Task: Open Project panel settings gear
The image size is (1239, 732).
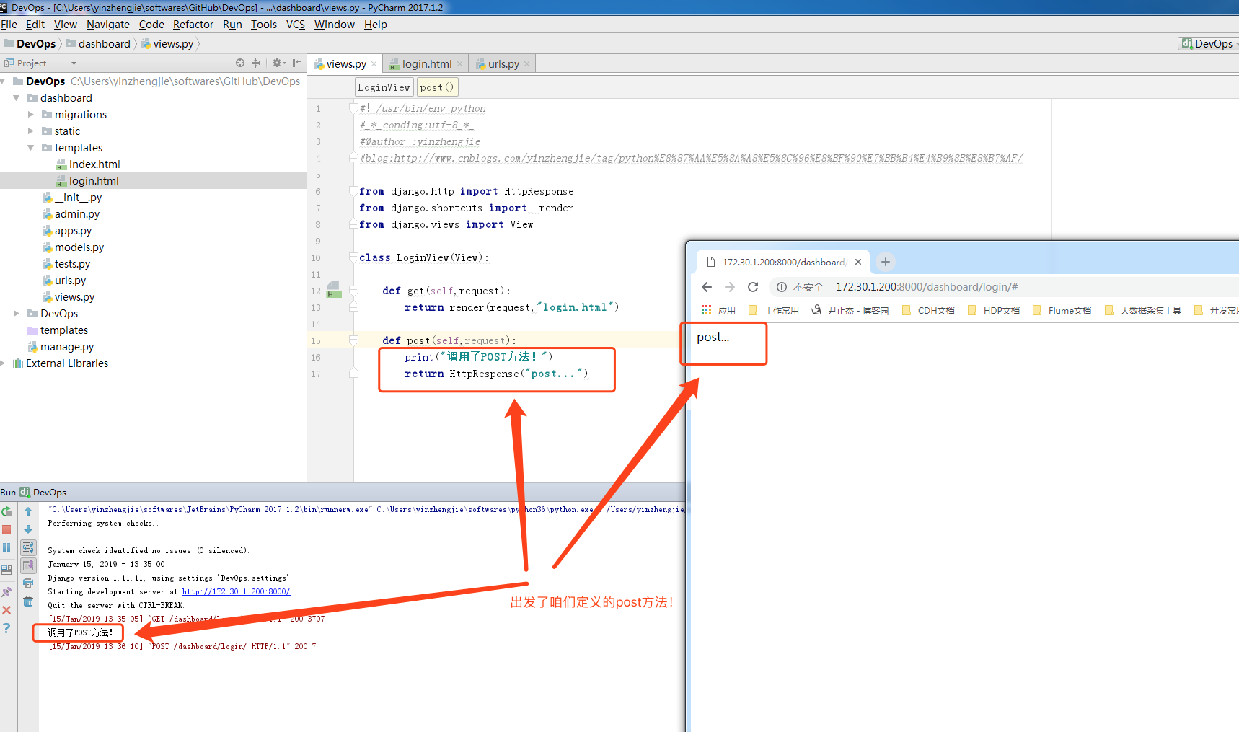Action: pos(278,63)
